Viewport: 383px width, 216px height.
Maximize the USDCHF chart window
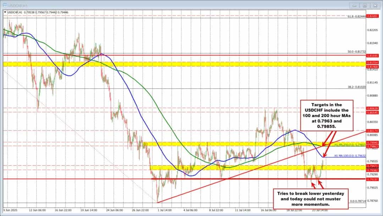click(x=364, y=5)
